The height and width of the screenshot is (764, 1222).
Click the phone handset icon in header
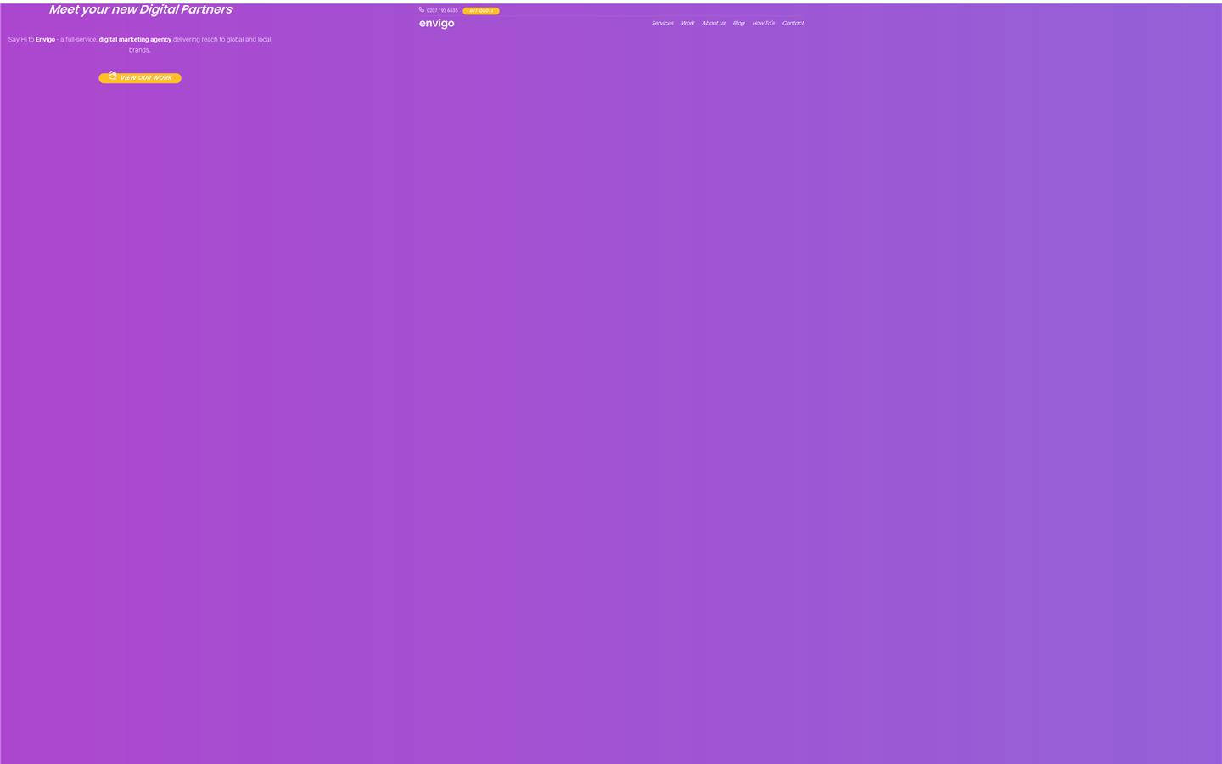pyautogui.click(x=421, y=10)
